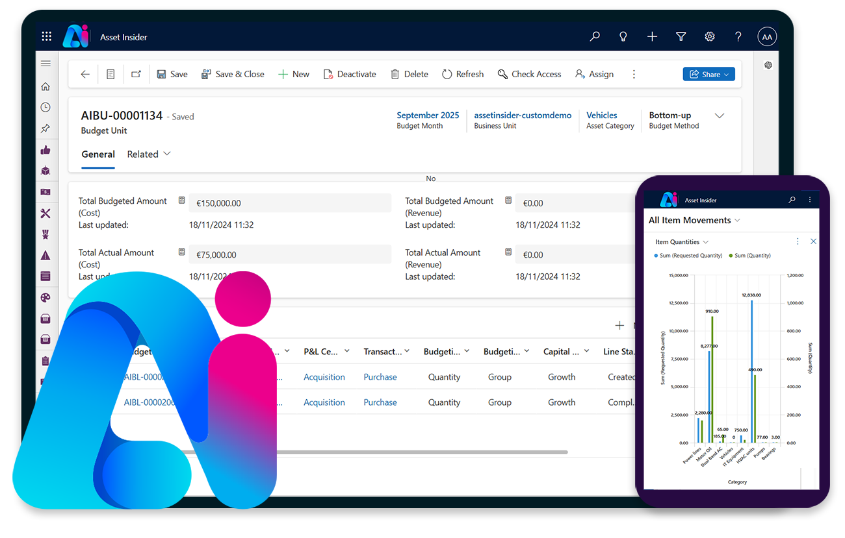Viewport: 845px width, 538px height.
Task: Click the Save button
Action: [x=172, y=74]
